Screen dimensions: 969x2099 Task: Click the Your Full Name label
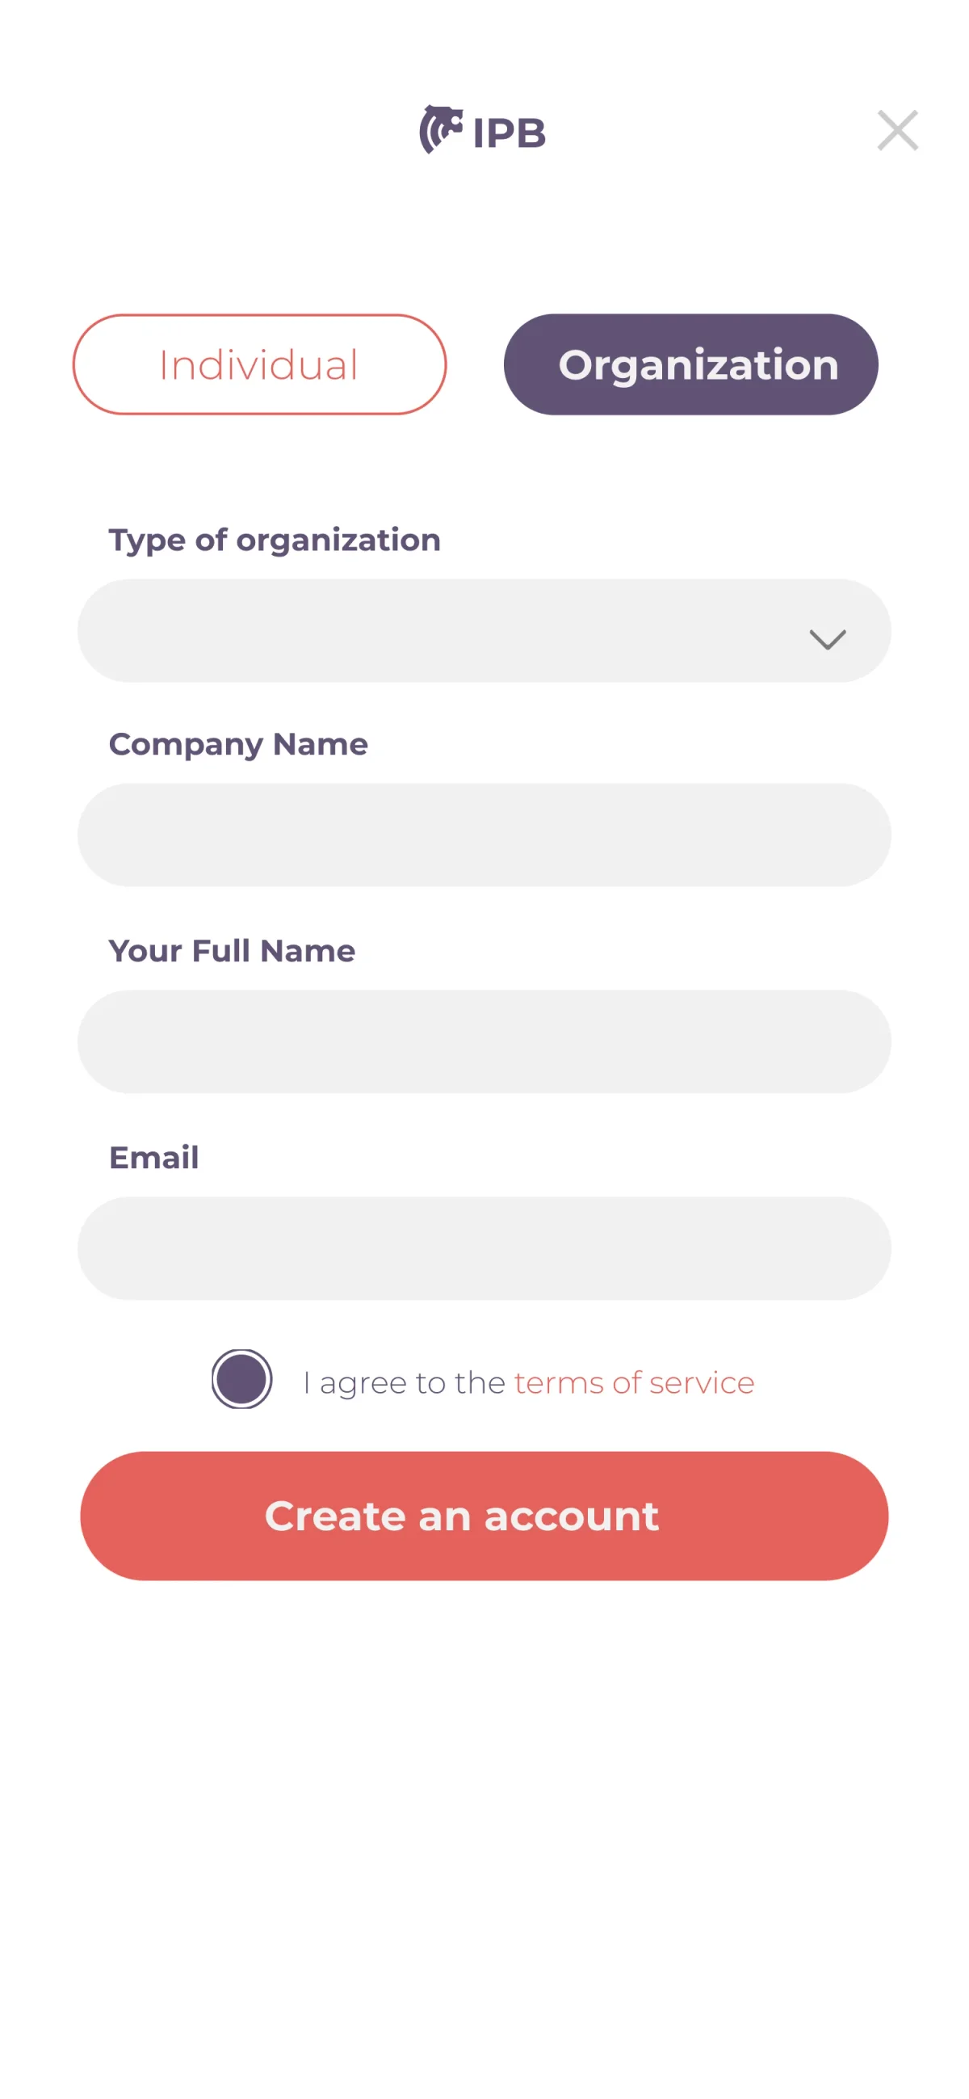(x=232, y=951)
